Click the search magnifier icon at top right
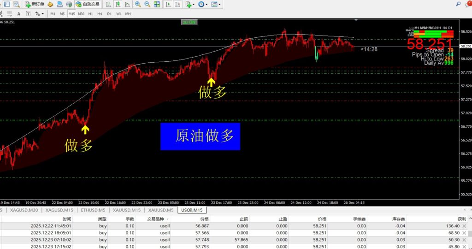The width and height of the screenshot is (472, 249). coord(458,4)
